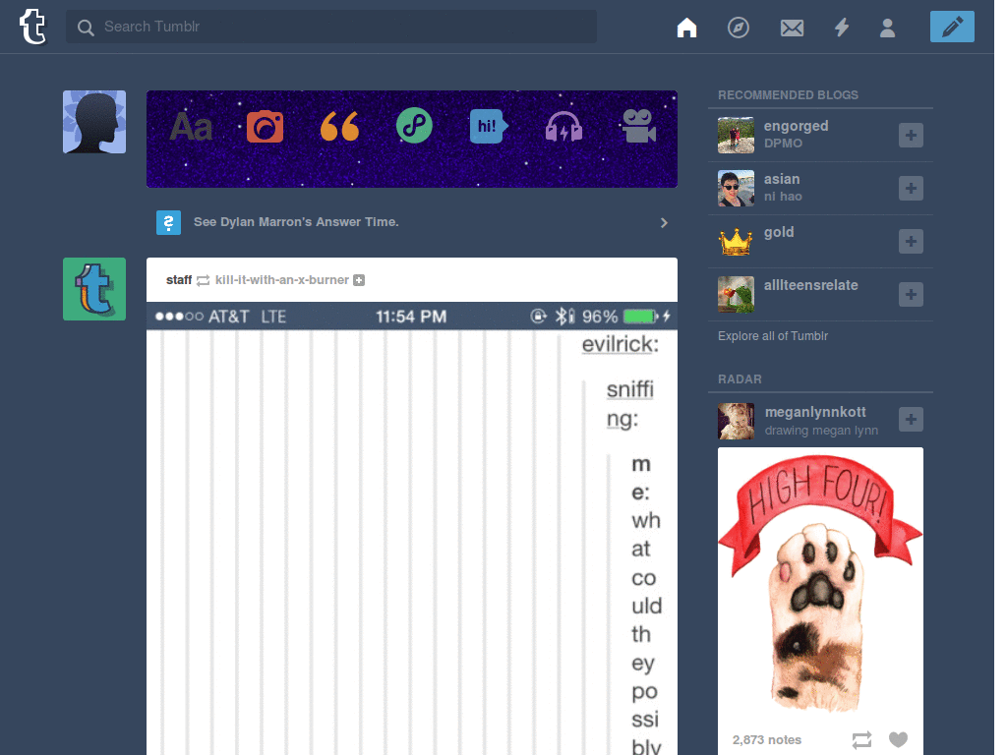Click the blue compose pencil button
The image size is (1007, 755).
[951, 27]
